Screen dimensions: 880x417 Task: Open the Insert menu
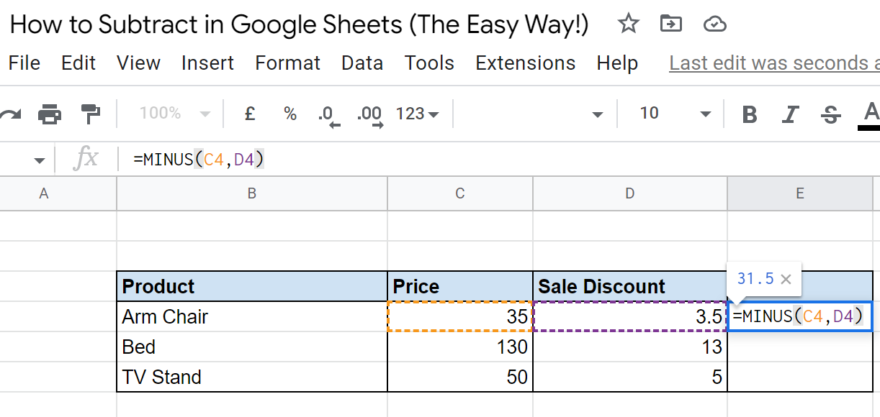(x=208, y=63)
